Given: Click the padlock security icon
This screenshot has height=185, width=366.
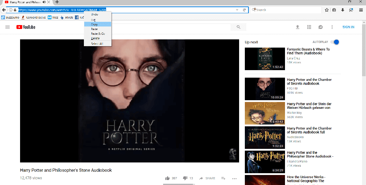Looking at the screenshot, I should tap(15, 10).
